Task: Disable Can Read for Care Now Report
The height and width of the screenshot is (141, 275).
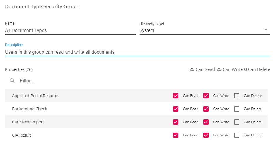Action: (176, 122)
